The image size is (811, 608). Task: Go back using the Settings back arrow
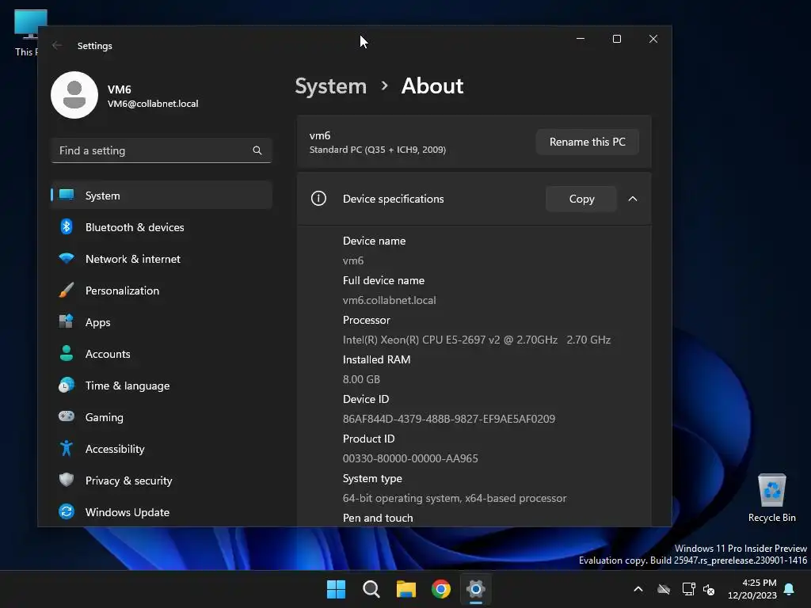[57, 45]
